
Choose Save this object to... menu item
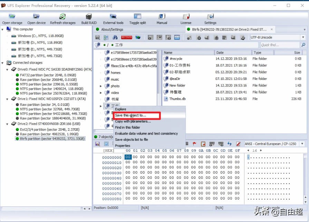click(131, 115)
